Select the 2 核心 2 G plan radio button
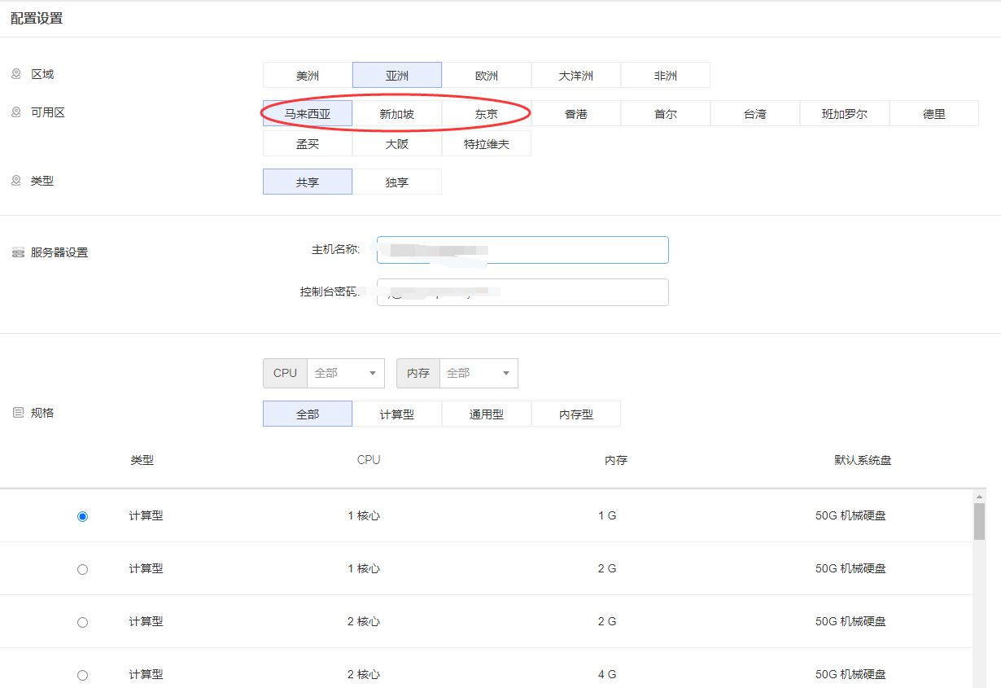The image size is (1001, 688). pyautogui.click(x=82, y=622)
